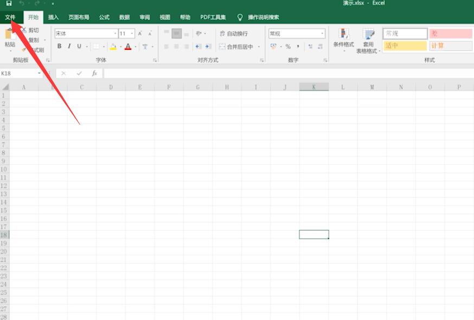
Task: Switch to the 插入 (Insert) tab
Action: (53, 17)
